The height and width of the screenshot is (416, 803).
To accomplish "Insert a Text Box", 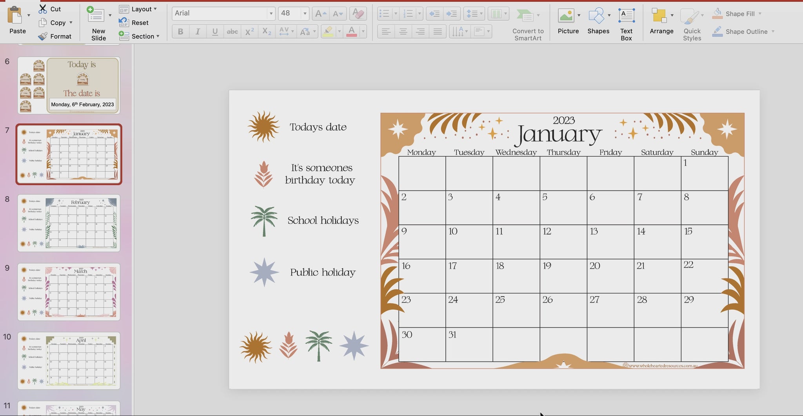I will [x=626, y=24].
